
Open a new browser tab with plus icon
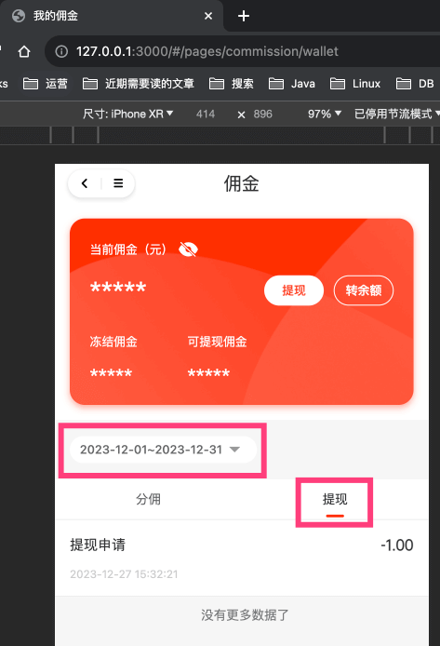[x=243, y=16]
